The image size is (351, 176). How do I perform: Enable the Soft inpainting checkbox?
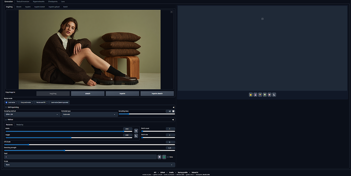tap(6, 107)
